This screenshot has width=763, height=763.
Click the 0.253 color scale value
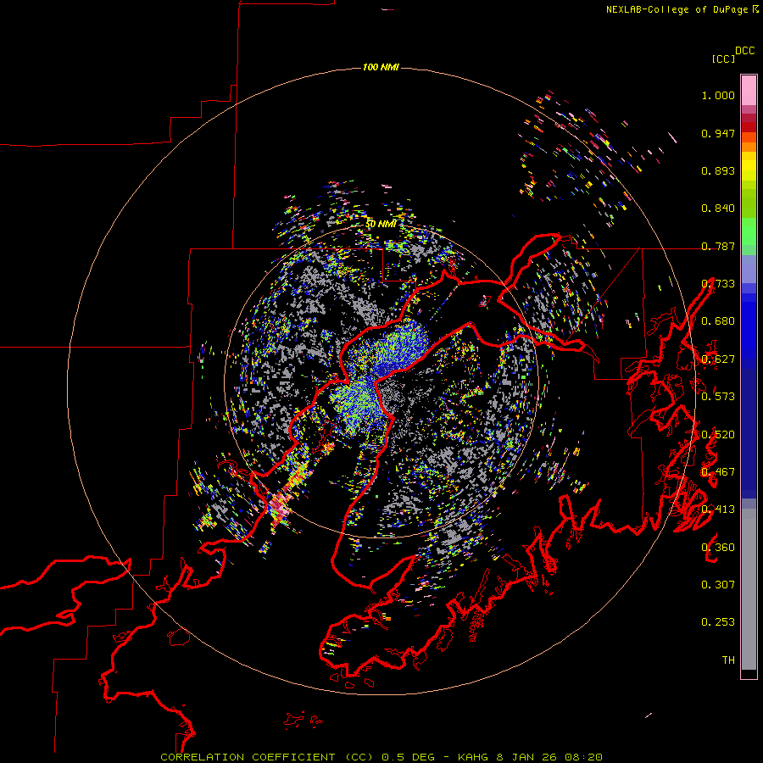718,622
